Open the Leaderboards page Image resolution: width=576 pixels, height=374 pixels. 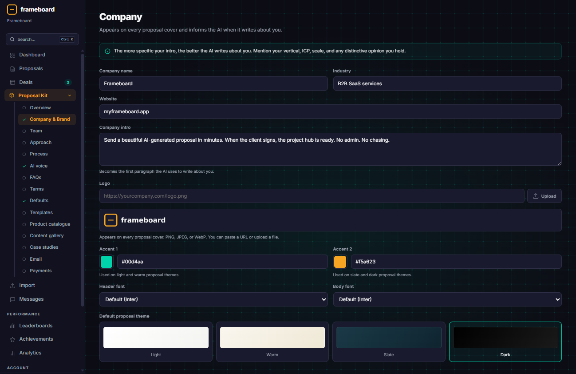[40, 326]
